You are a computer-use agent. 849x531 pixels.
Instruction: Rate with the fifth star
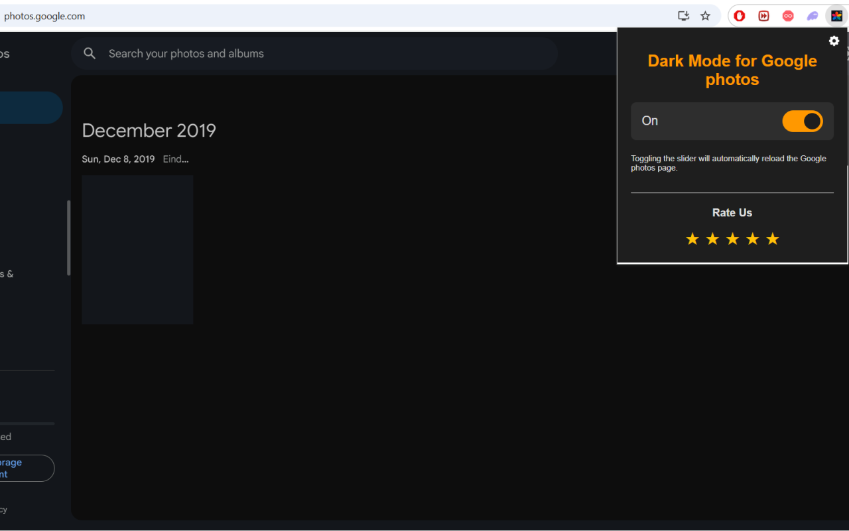tap(773, 239)
